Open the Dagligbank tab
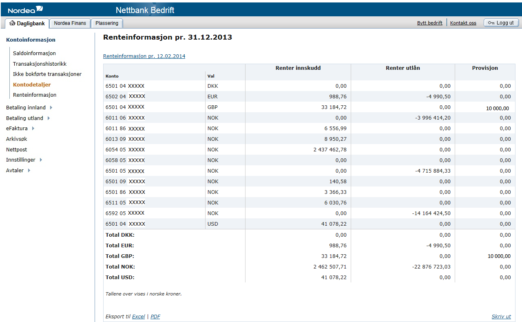522x322 pixels. pos(27,23)
